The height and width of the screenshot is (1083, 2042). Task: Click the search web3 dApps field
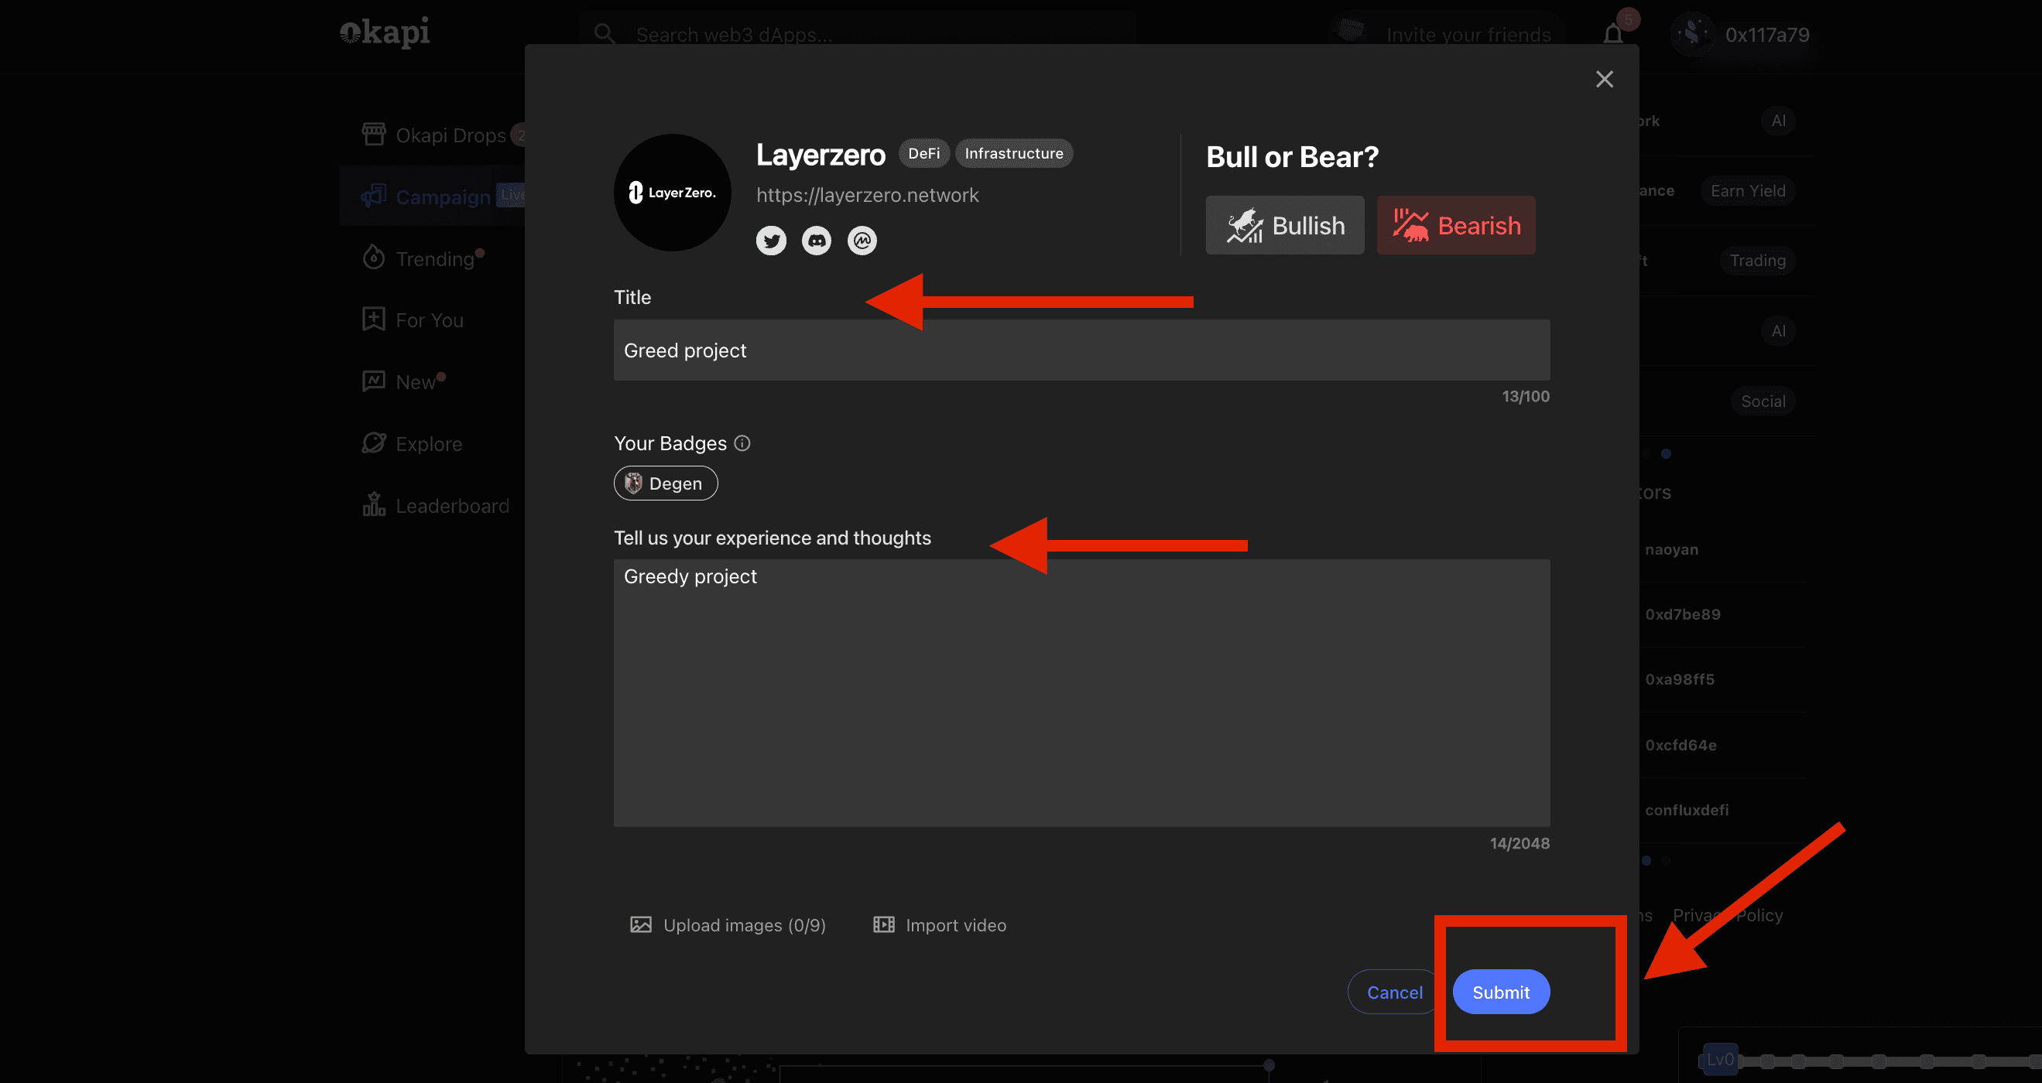tap(858, 35)
